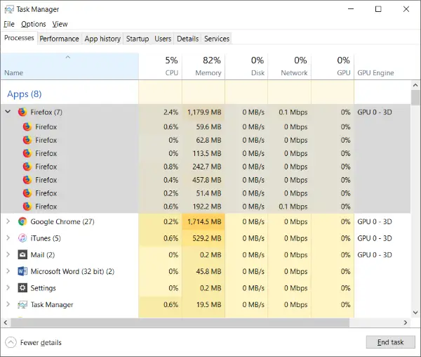Viewport: 421px width, 357px height.
Task: Switch to the Performance tab
Action: click(59, 39)
